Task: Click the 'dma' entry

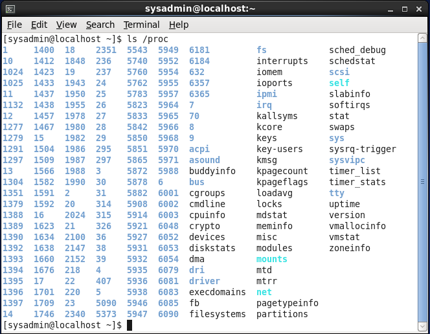Action: point(197,259)
